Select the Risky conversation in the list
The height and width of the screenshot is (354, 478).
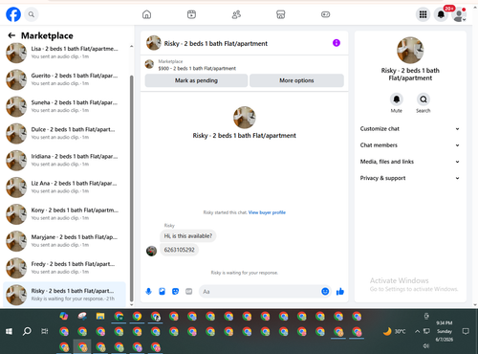pyautogui.click(x=64, y=295)
